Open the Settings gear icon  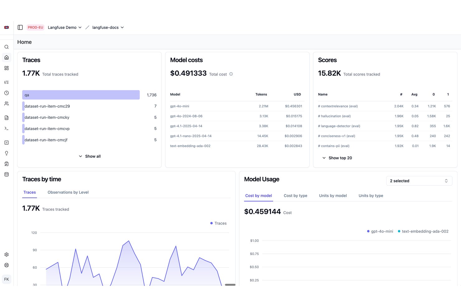[7, 255]
